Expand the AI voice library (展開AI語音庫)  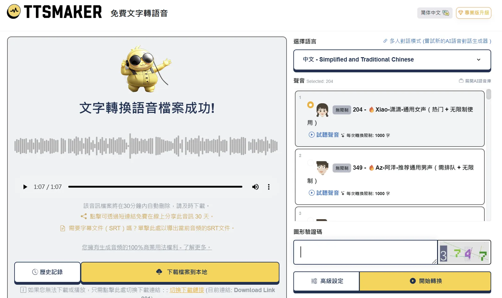475,81
